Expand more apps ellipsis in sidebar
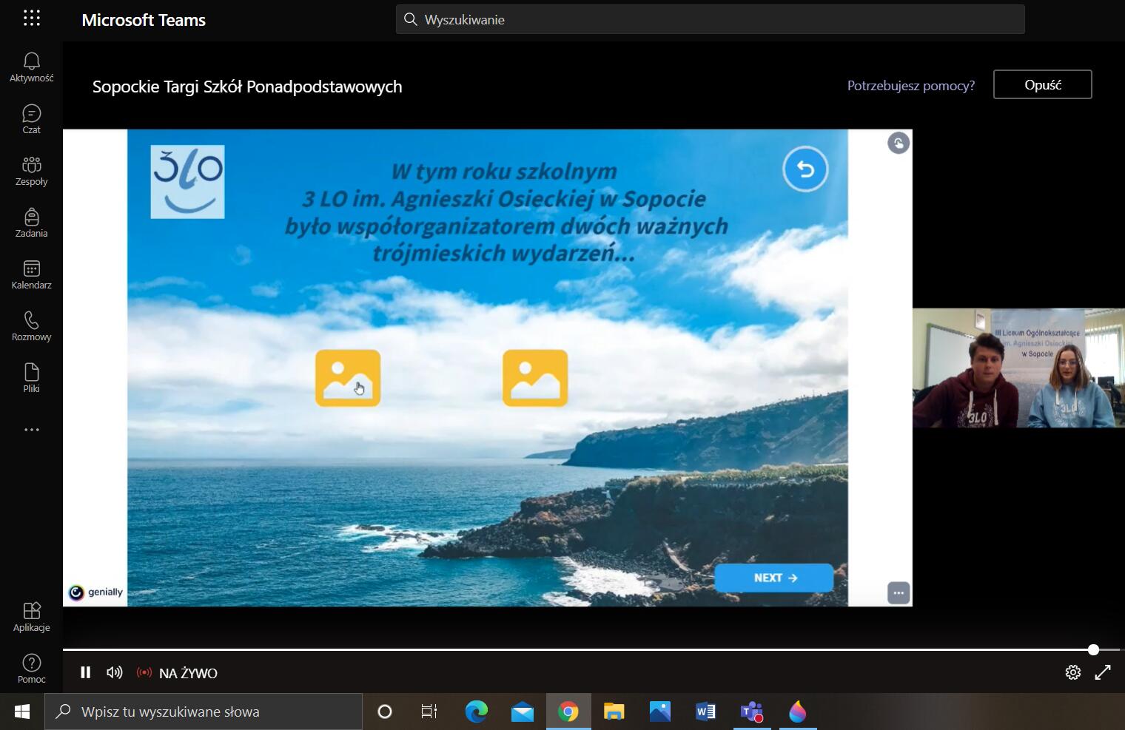 coord(31,430)
